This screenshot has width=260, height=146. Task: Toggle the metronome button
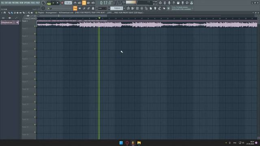tap(75, 3)
